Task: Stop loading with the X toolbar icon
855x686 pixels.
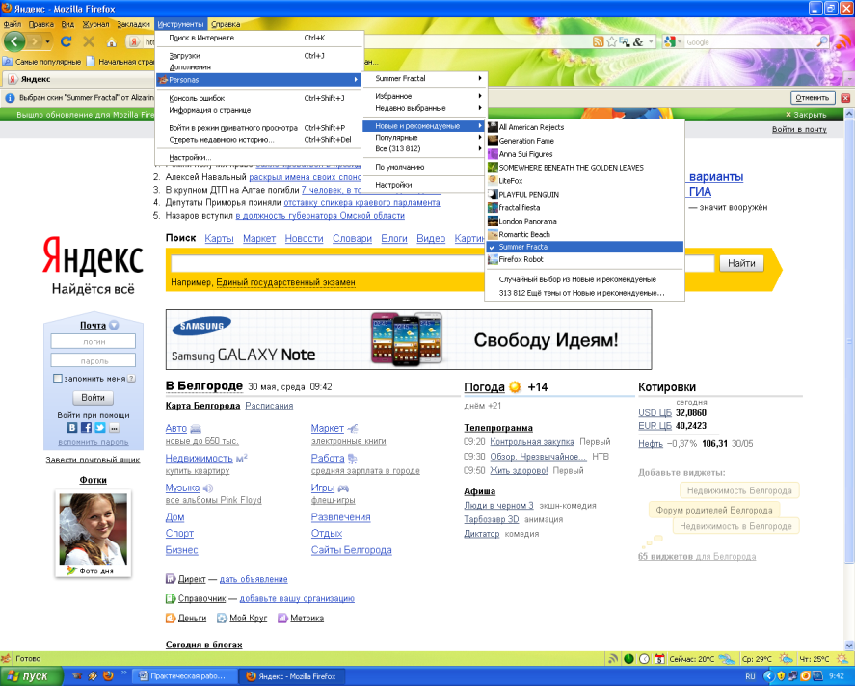Action: [89, 41]
